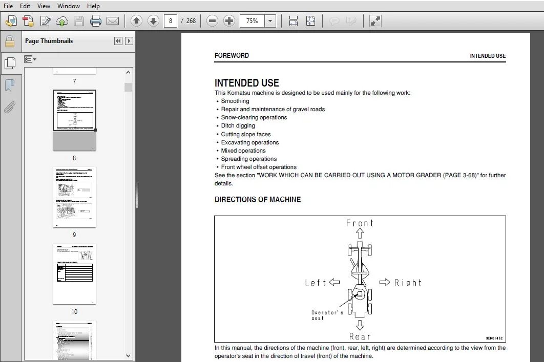Zoom in with the plus button
Screen dimensions: 544x362
(229, 21)
